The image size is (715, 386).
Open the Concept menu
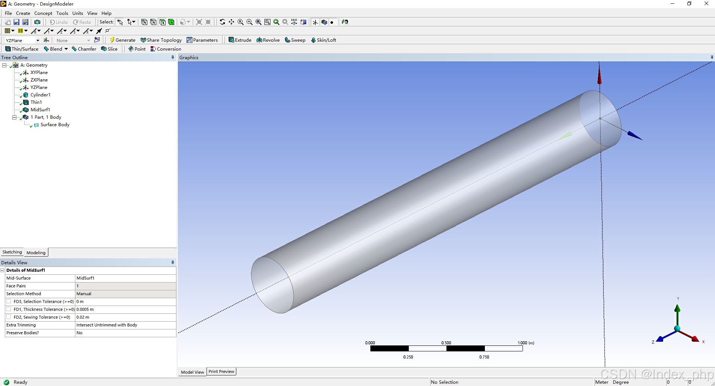click(43, 13)
